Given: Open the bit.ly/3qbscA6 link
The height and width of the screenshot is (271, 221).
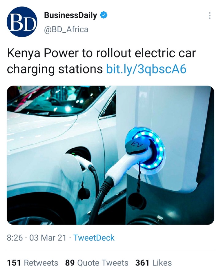Looking at the screenshot, I should coord(146,69).
